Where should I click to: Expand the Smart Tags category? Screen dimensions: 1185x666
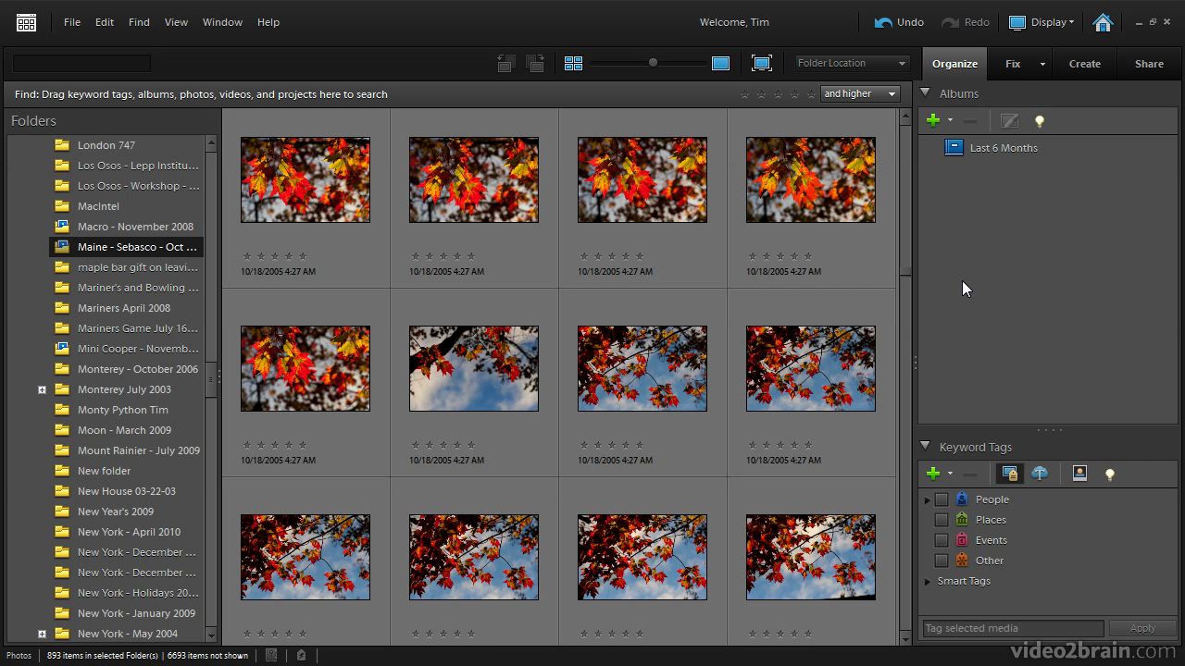927,581
